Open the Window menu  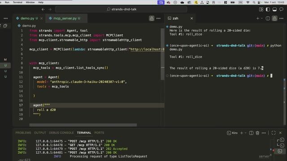pos(30,2)
